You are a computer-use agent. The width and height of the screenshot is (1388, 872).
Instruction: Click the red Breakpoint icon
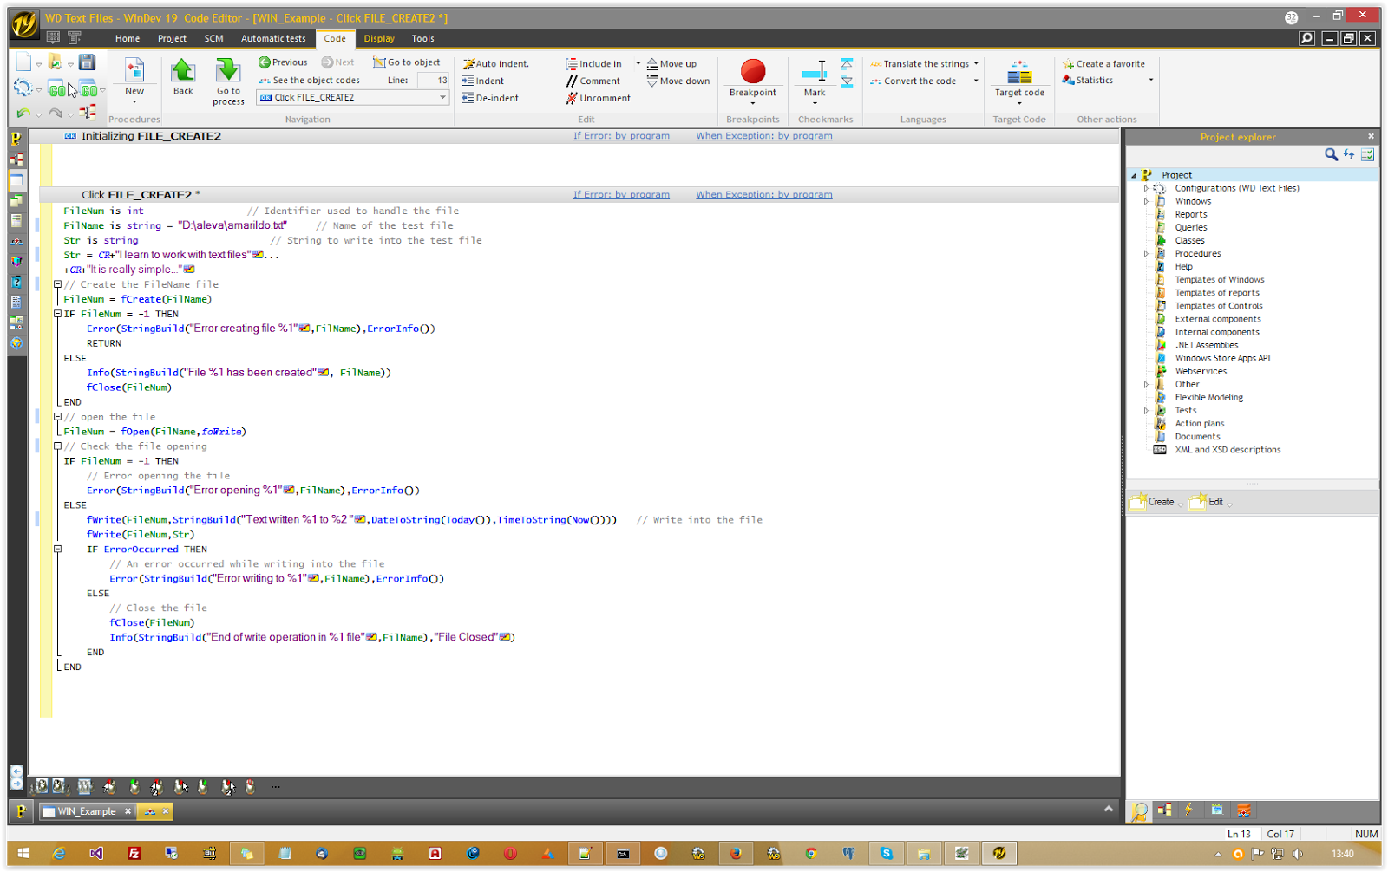753,71
